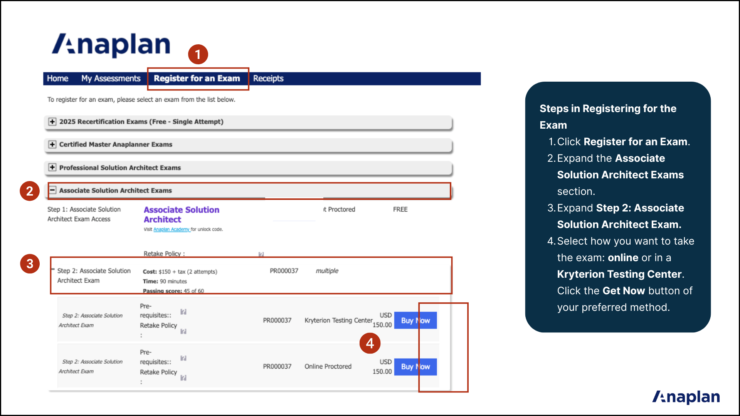This screenshot has width=740, height=416.
Task: Click Buy Now for Kryterion Testing Center
Action: click(415, 320)
